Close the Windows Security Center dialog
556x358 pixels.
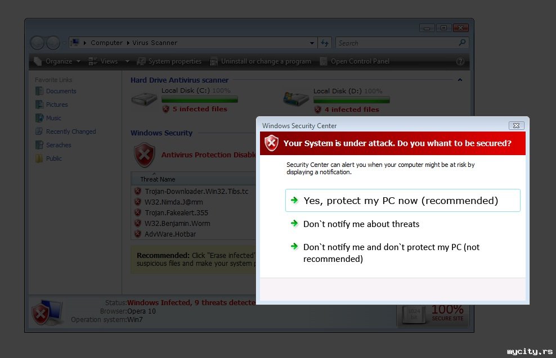pyautogui.click(x=516, y=125)
